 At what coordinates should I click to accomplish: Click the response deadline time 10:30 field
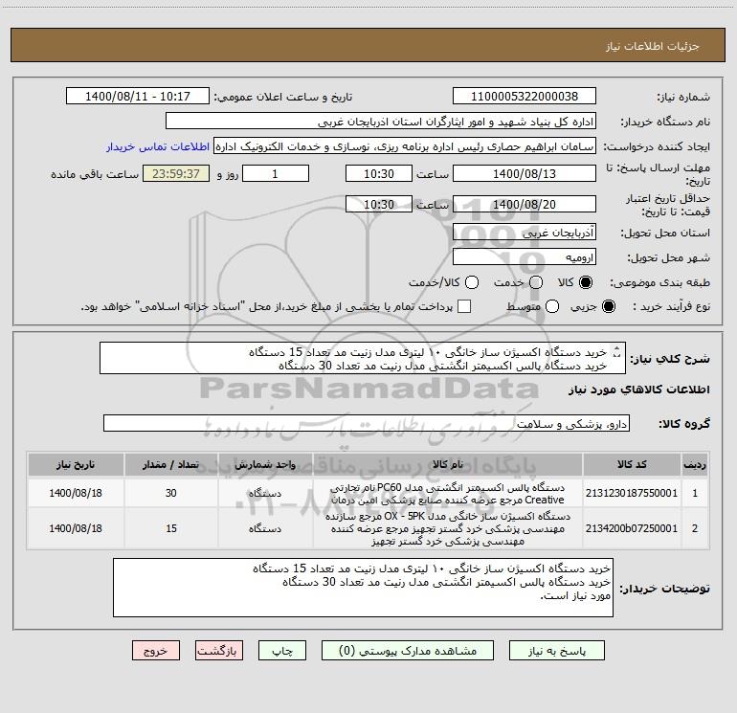379,173
